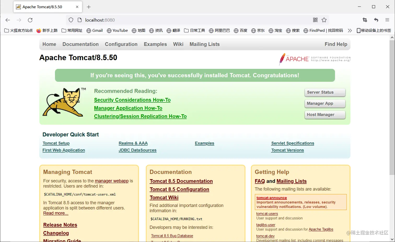
Task: Click Home in Tomcat navigation bar
Action: click(49, 44)
